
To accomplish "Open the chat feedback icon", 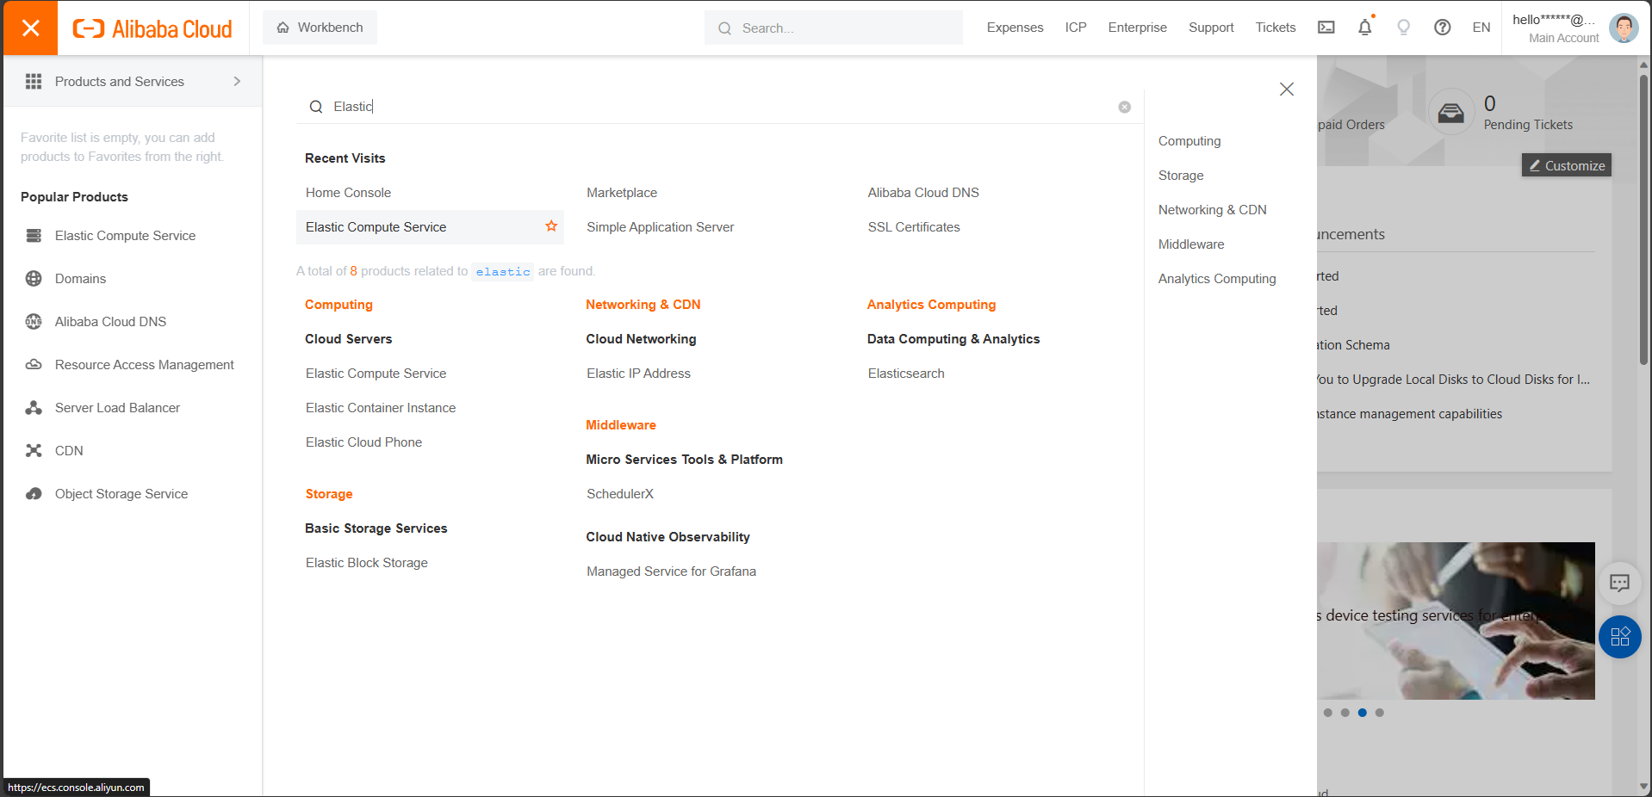I will (x=1619, y=583).
